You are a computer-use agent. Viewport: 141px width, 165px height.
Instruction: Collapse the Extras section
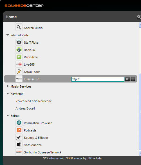[8, 116]
